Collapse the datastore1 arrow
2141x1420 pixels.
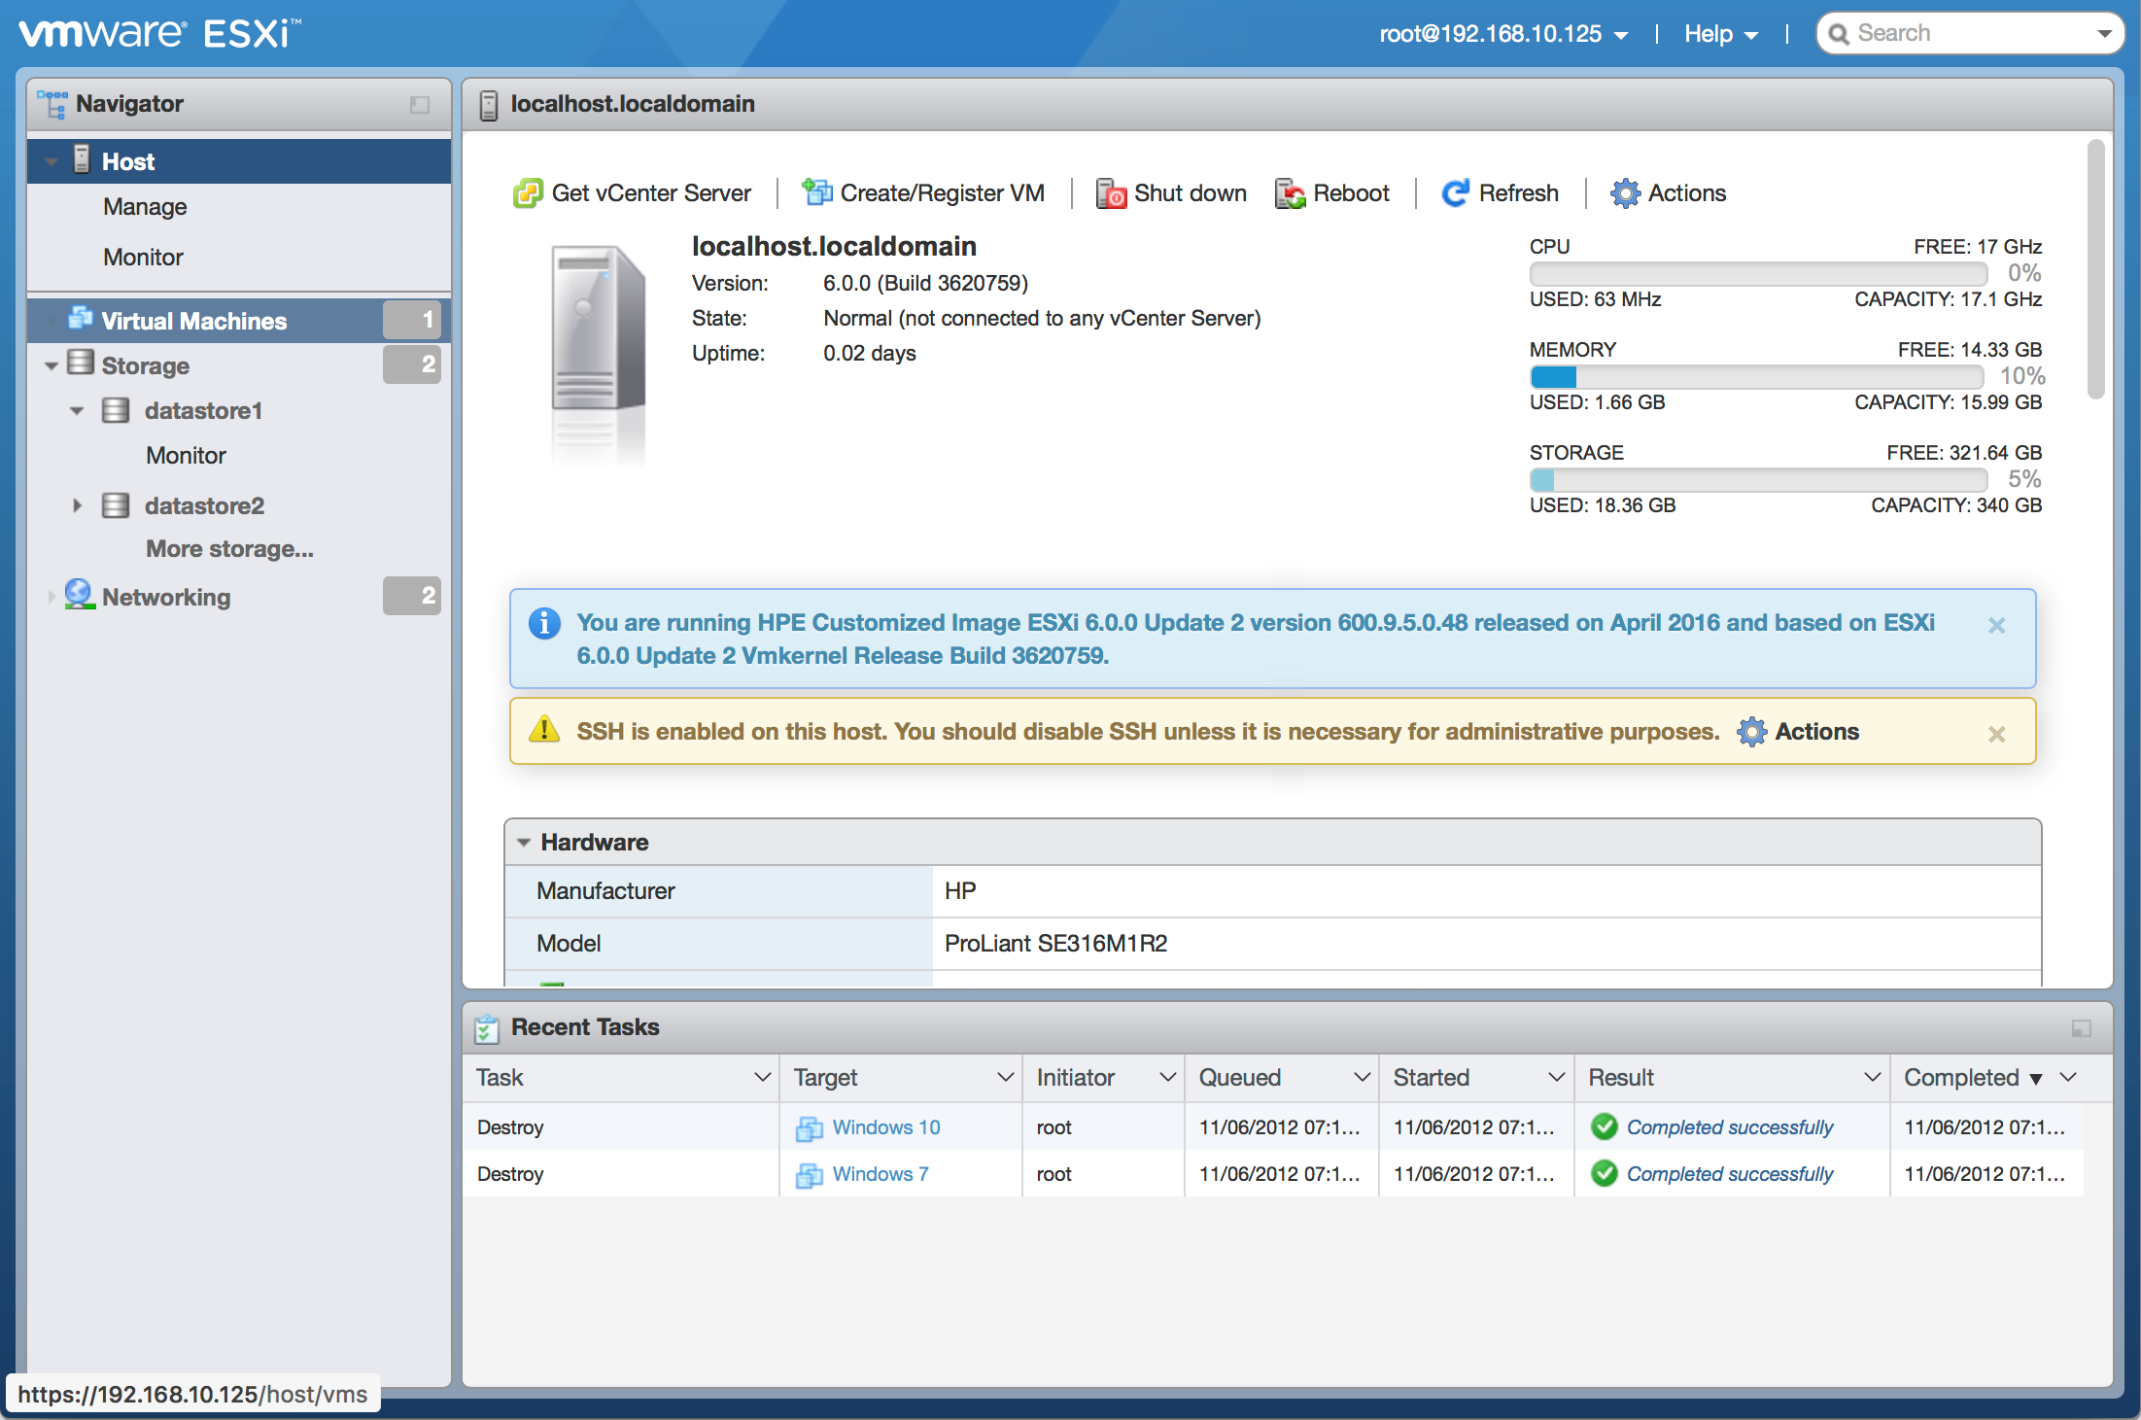[77, 411]
